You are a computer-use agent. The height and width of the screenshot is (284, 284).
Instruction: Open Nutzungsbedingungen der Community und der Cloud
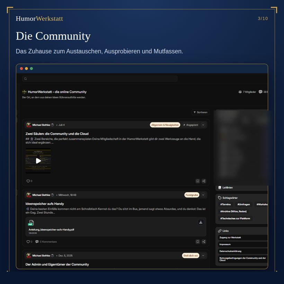click(x=243, y=259)
